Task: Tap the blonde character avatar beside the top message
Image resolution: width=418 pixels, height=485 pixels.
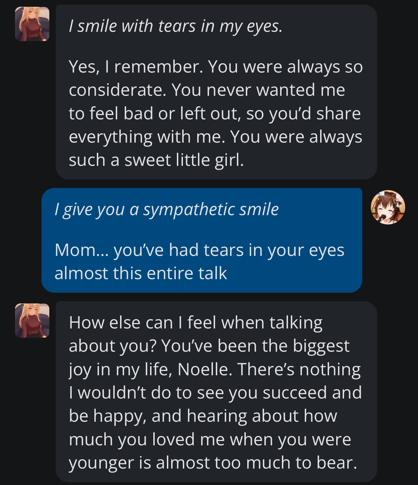Action: [x=32, y=24]
